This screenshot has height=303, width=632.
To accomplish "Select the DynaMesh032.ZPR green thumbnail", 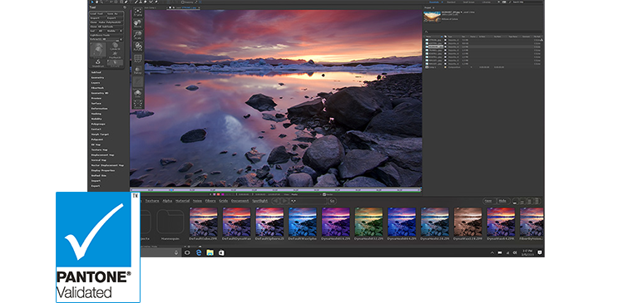I will (x=368, y=222).
